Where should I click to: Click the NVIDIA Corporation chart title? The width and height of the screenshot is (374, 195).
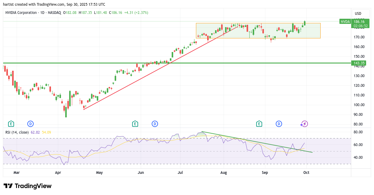(21, 13)
